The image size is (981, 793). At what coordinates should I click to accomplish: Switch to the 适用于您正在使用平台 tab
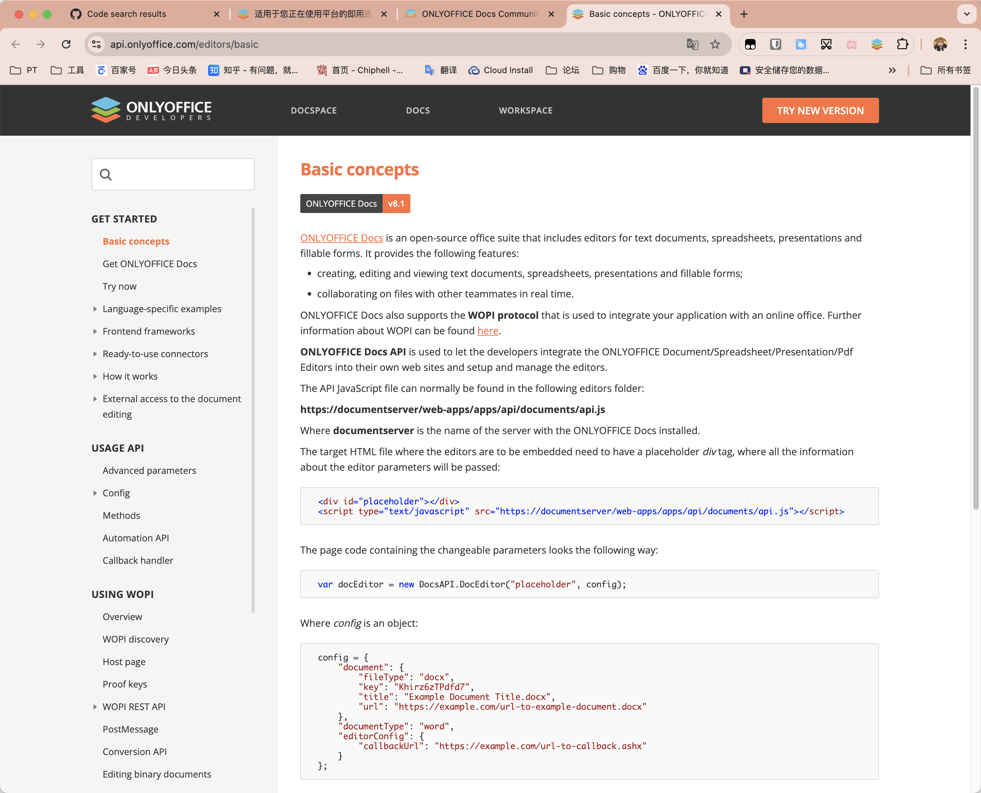coord(313,14)
